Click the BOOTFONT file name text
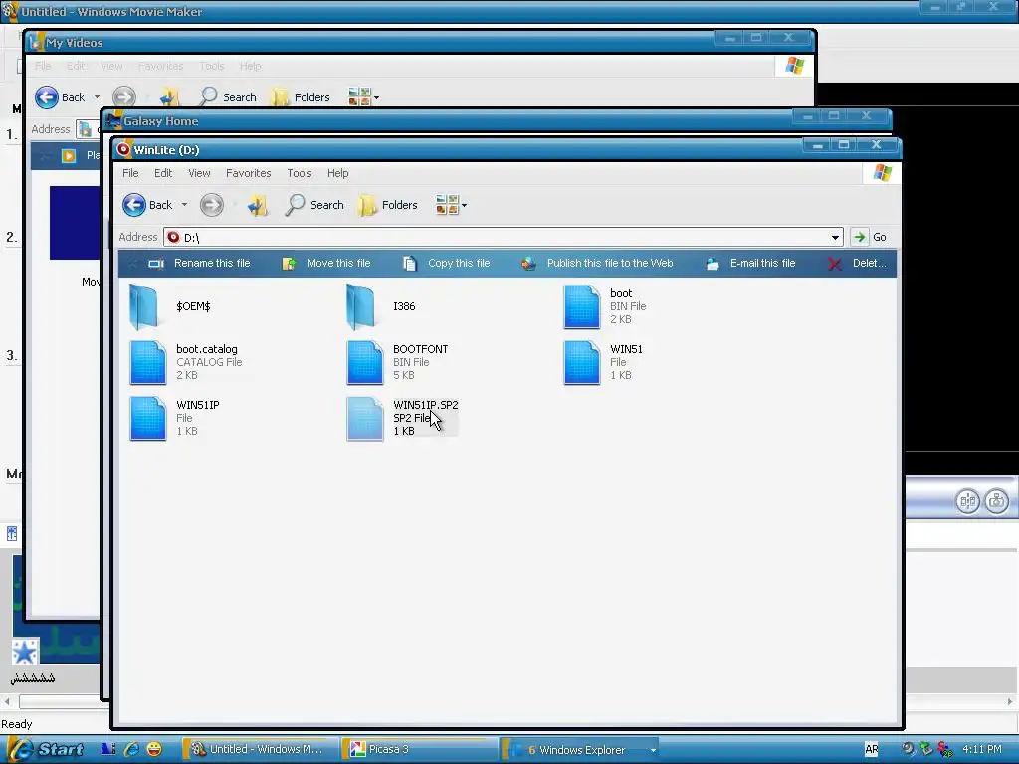This screenshot has width=1019, height=764. [421, 349]
